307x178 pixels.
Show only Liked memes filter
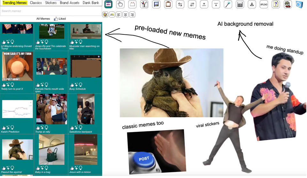pos(60,19)
